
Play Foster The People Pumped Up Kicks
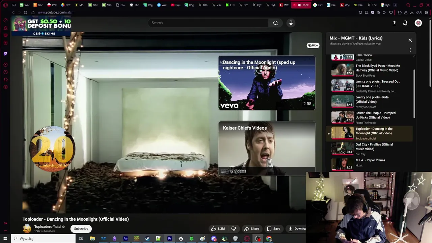pos(370,117)
